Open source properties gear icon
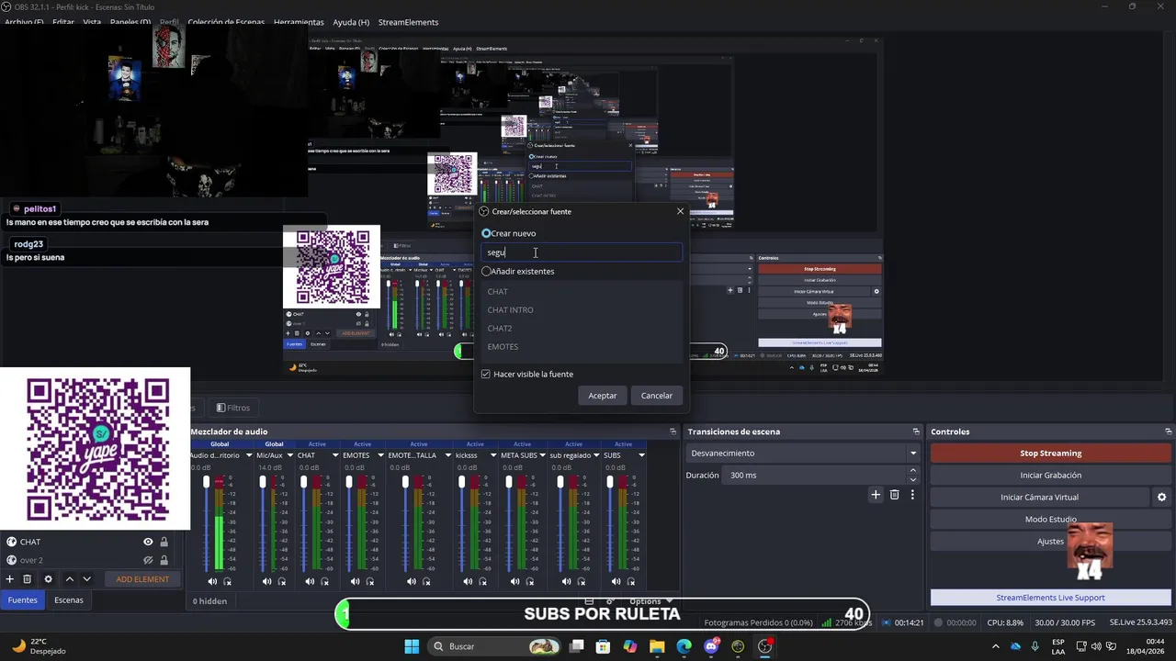Screen dimensions: 1176x661 click(x=49, y=579)
